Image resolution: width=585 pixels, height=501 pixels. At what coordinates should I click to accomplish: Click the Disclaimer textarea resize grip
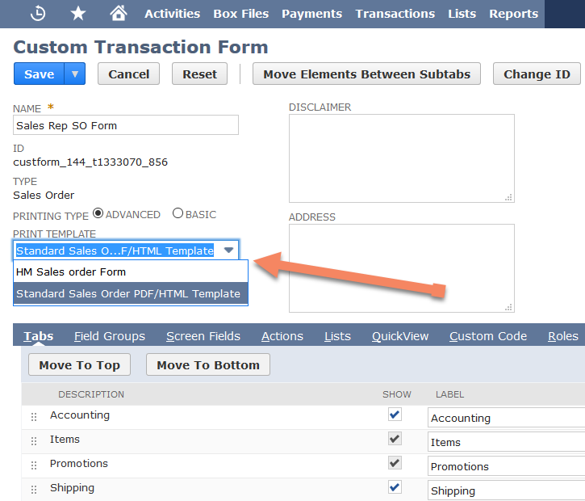click(x=508, y=197)
